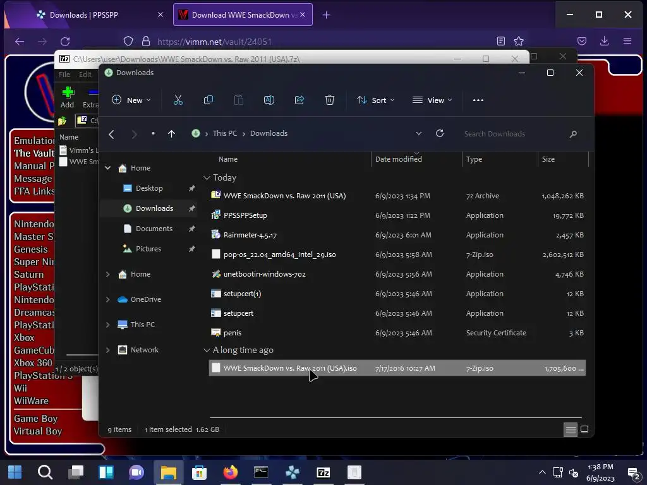647x485 pixels.
Task: Open Microsoft Store from taskbar
Action: 199,472
